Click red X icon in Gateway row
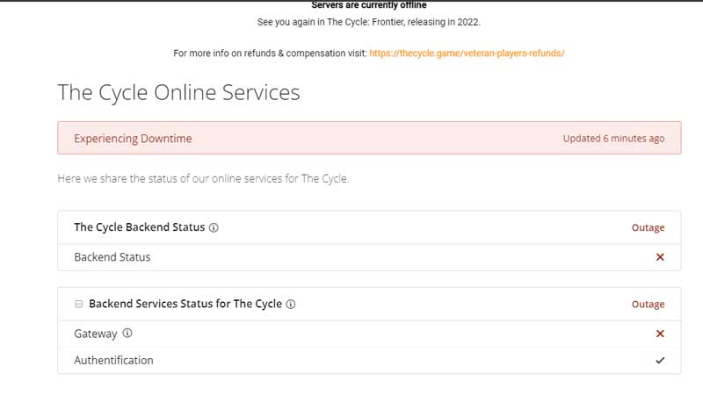Image resolution: width=703 pixels, height=395 pixels. [x=660, y=334]
